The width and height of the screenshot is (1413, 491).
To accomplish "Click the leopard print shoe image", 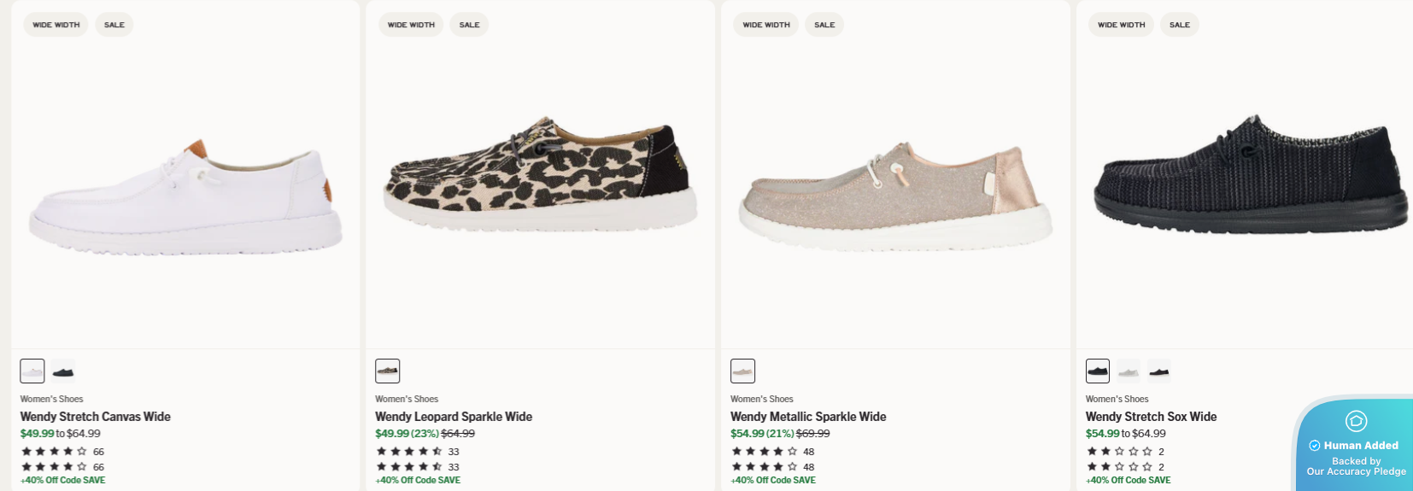I will click(540, 179).
